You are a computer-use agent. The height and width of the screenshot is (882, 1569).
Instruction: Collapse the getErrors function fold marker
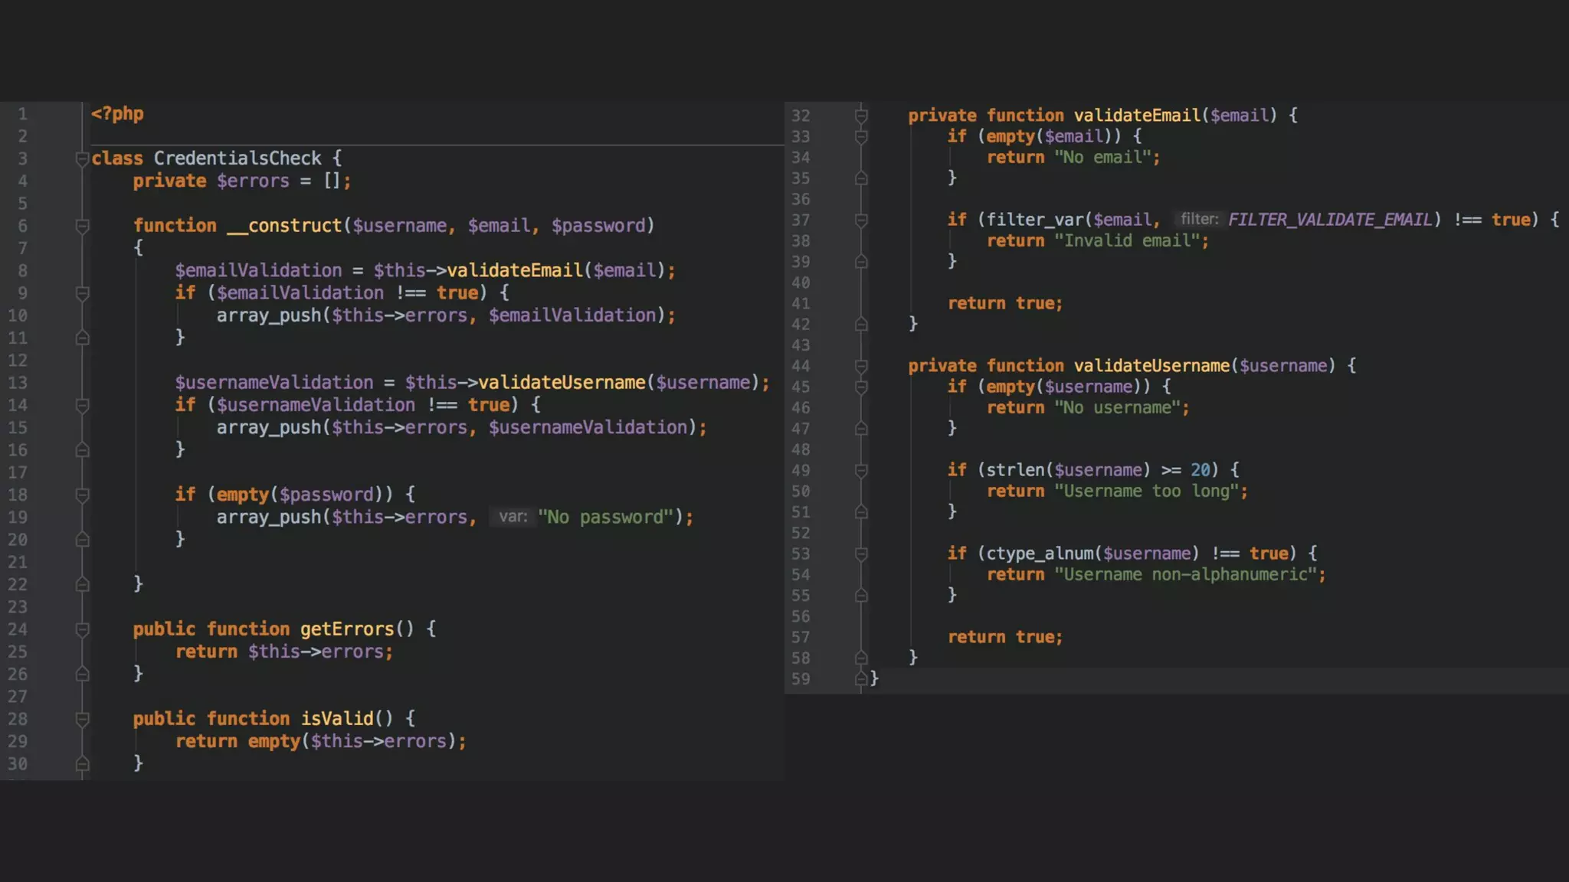(82, 629)
